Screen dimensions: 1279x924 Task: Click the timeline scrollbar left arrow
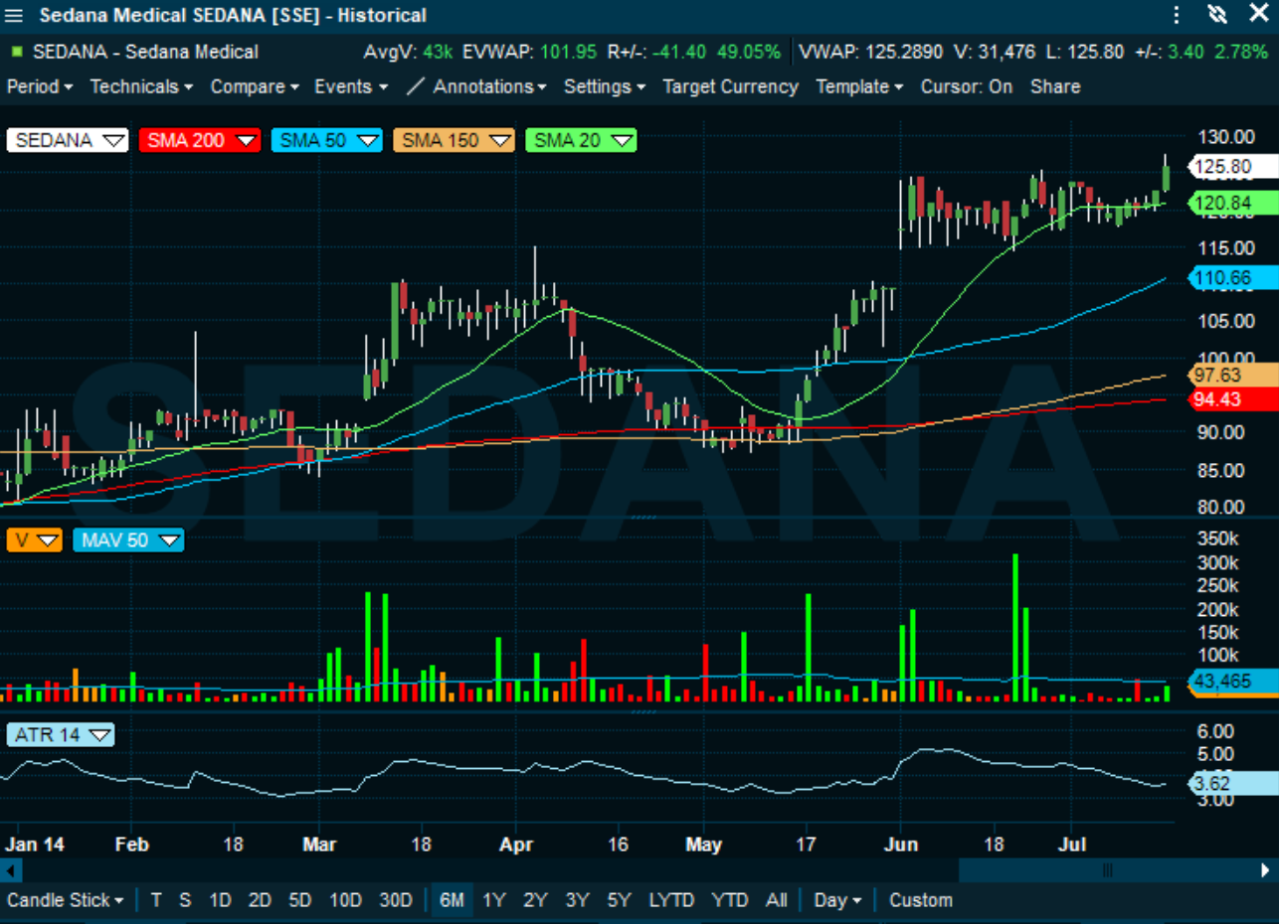click(10, 870)
